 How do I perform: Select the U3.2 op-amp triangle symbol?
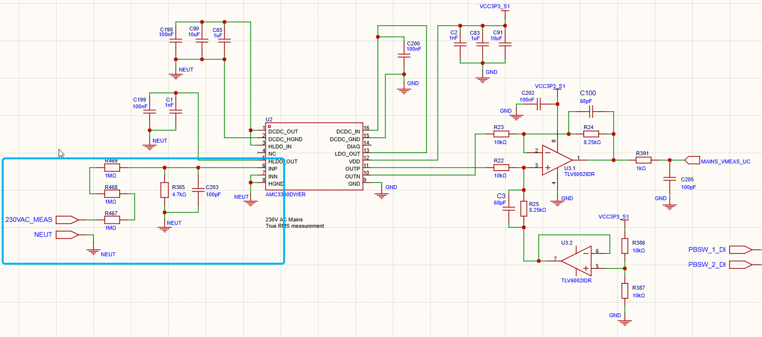[576, 261]
